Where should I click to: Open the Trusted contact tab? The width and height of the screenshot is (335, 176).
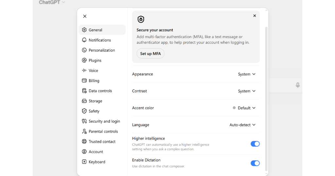[x=102, y=141]
